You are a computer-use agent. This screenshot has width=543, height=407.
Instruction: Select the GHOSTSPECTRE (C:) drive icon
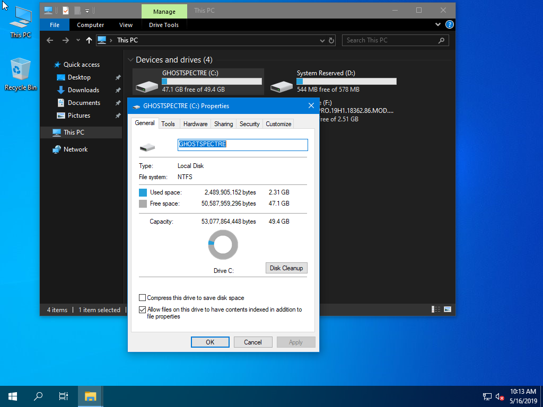point(147,86)
